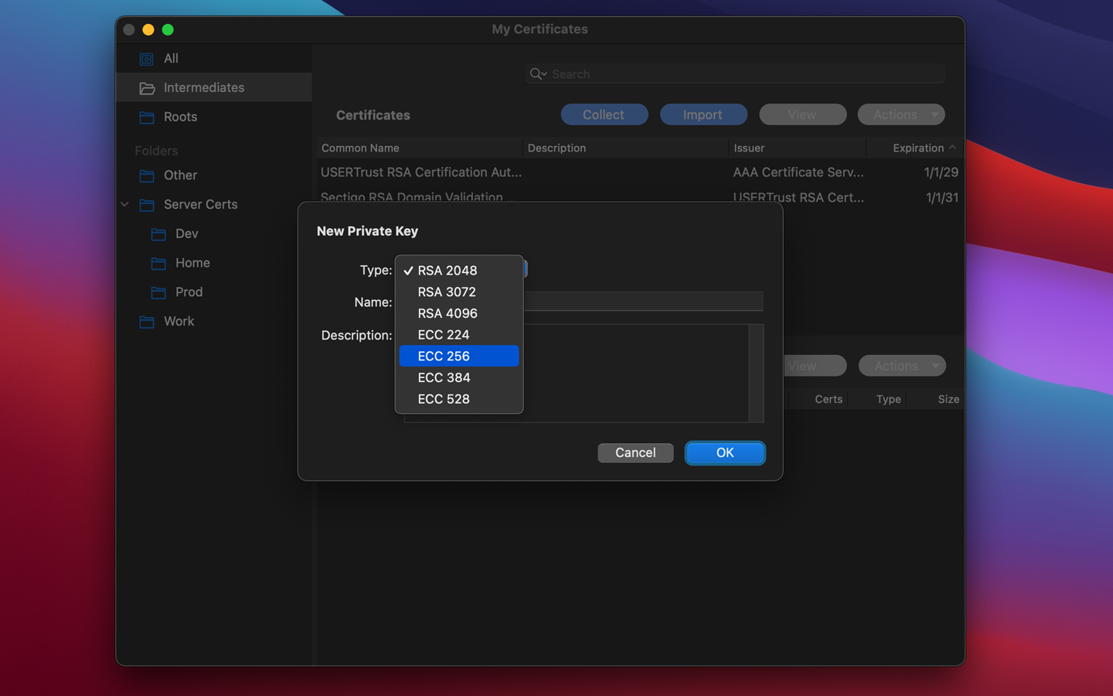Click the Roots folder icon
Screen dimensions: 1113x696
click(147, 117)
